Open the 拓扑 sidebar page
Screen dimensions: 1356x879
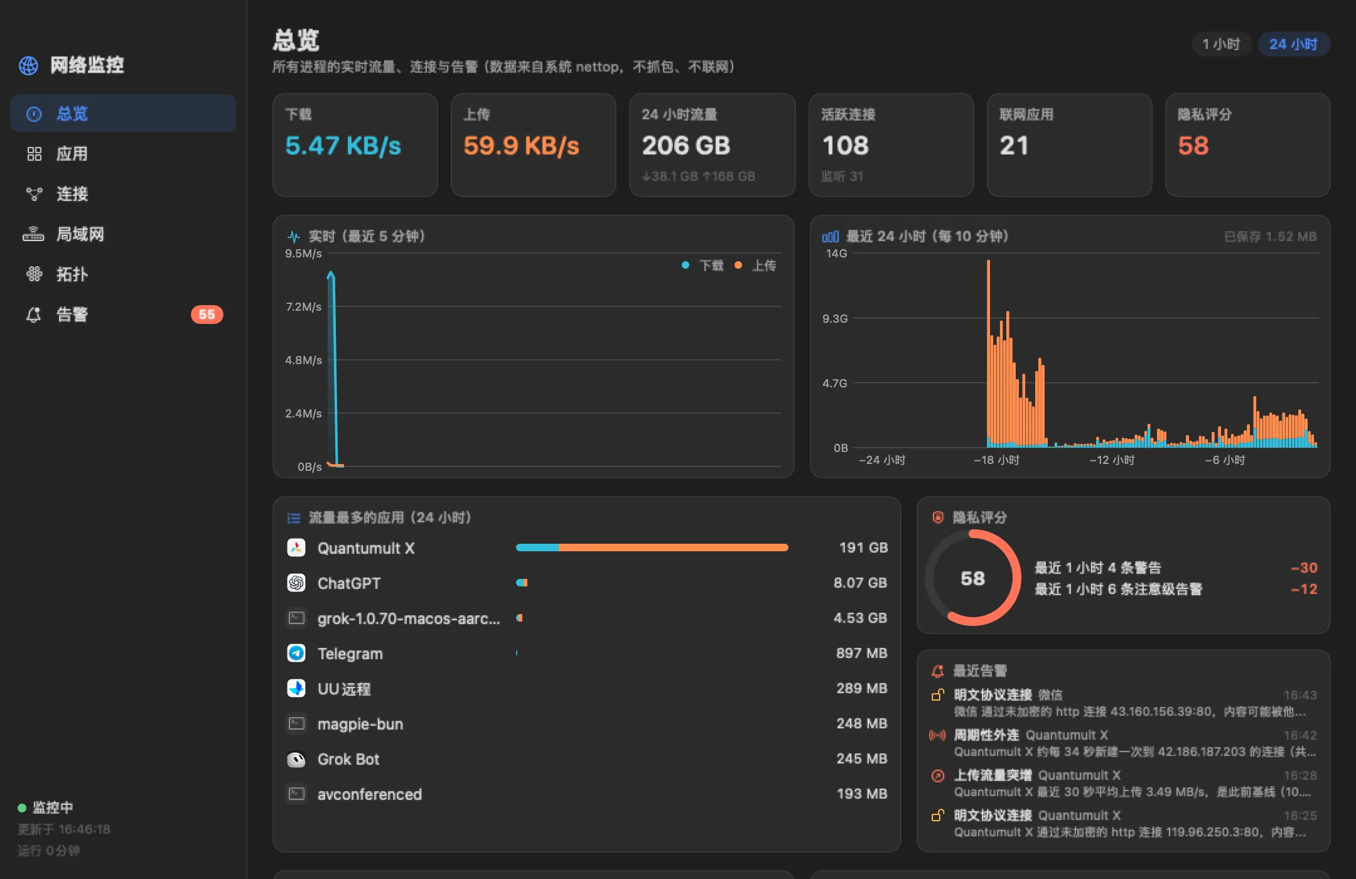(x=123, y=274)
